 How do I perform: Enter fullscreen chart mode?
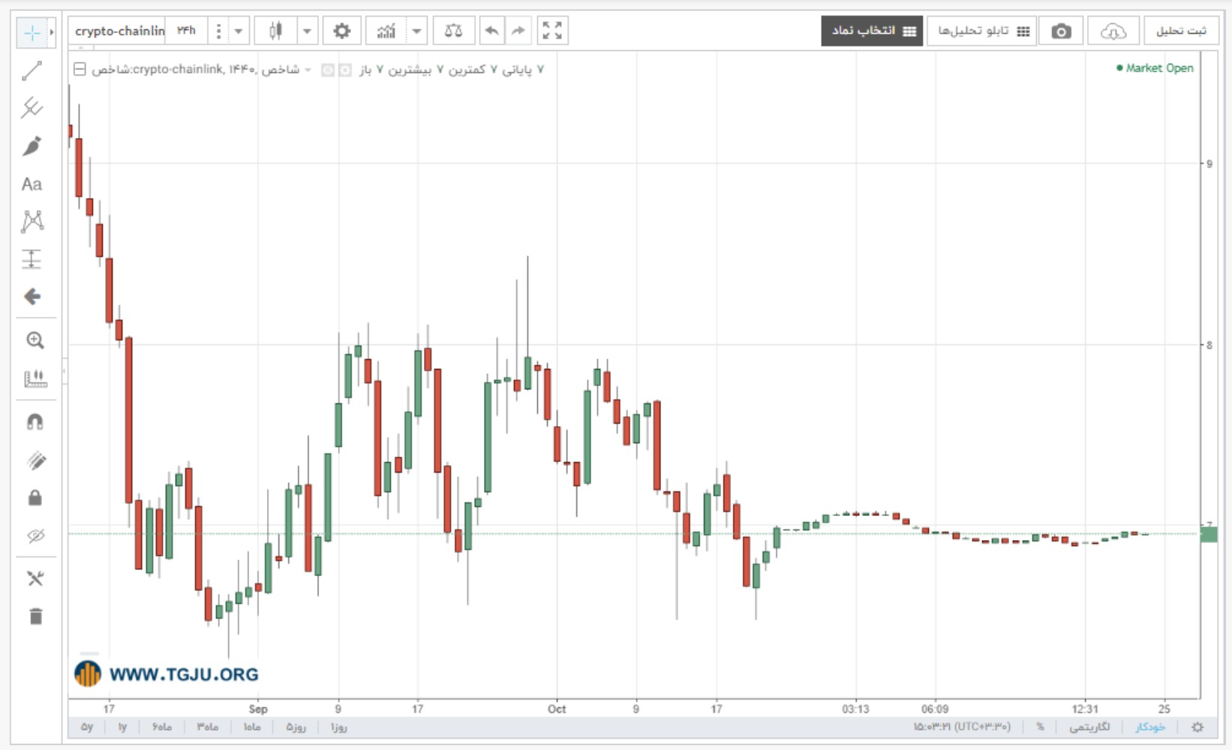point(552,31)
